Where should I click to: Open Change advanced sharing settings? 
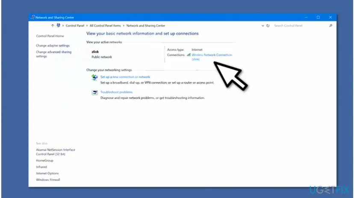[x=54, y=54]
